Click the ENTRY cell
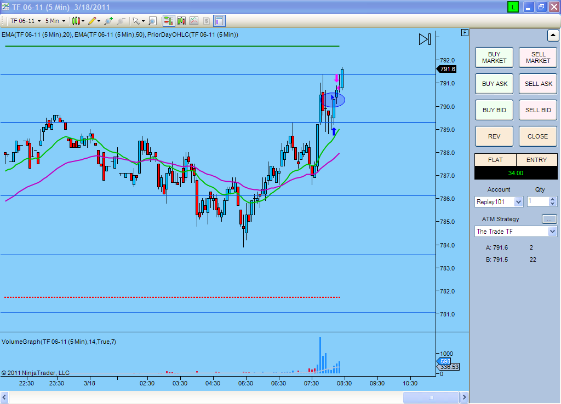 (x=537, y=160)
